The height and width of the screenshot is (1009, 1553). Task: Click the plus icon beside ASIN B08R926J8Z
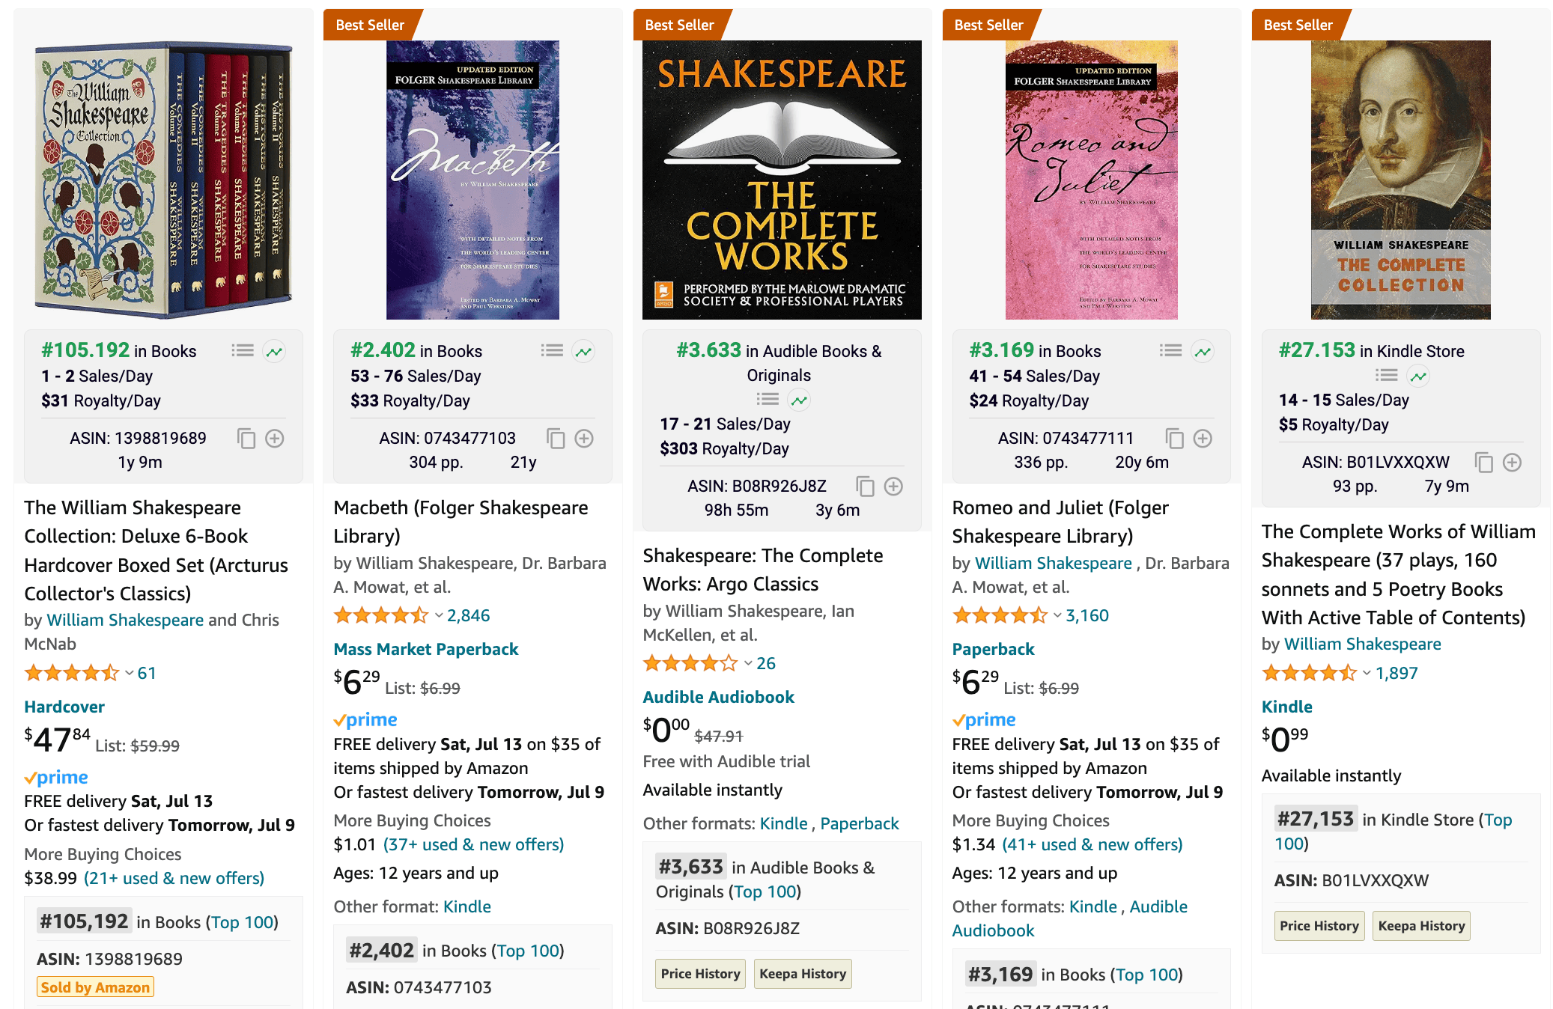tap(893, 487)
